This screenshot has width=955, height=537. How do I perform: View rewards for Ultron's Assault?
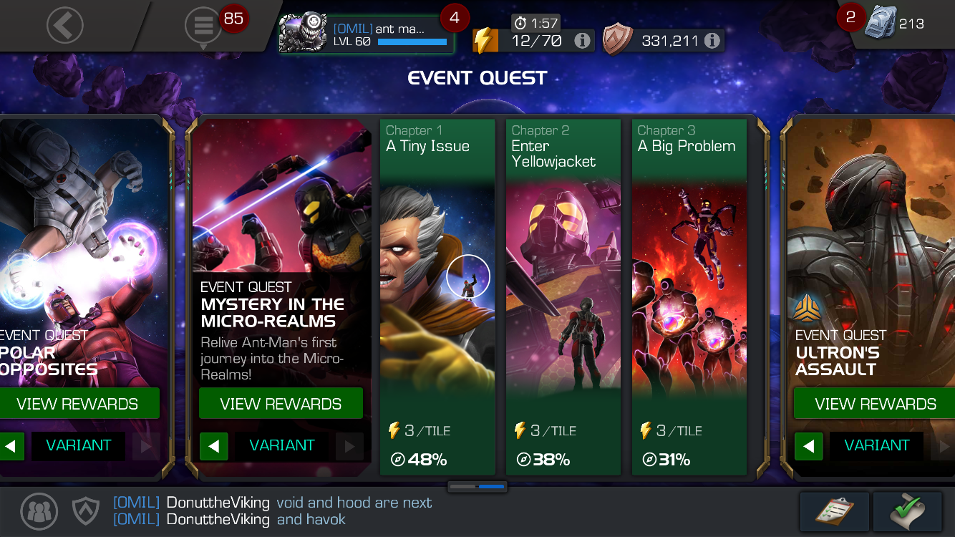[875, 404]
